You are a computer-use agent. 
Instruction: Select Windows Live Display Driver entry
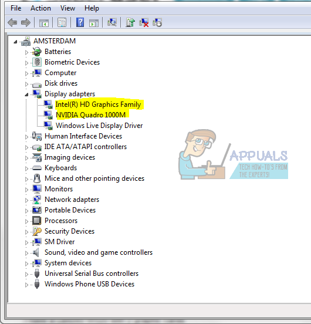(99, 126)
